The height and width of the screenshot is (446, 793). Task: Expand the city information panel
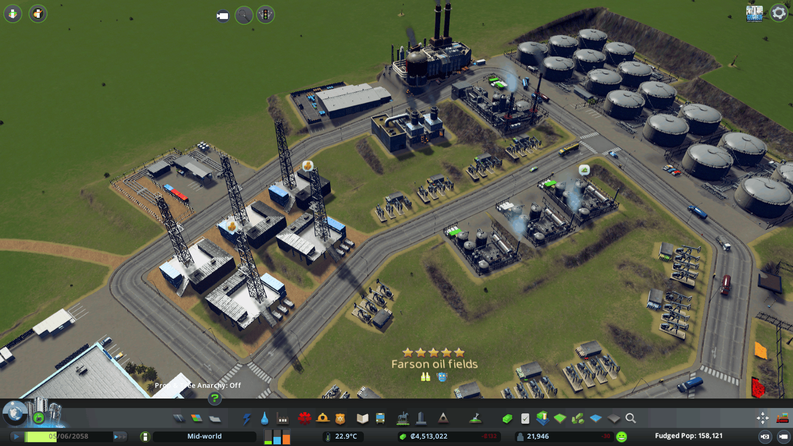point(145,437)
